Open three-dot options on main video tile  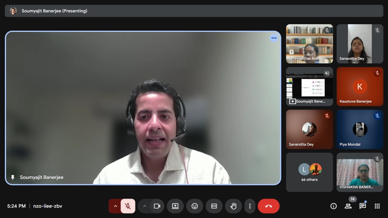point(274,38)
